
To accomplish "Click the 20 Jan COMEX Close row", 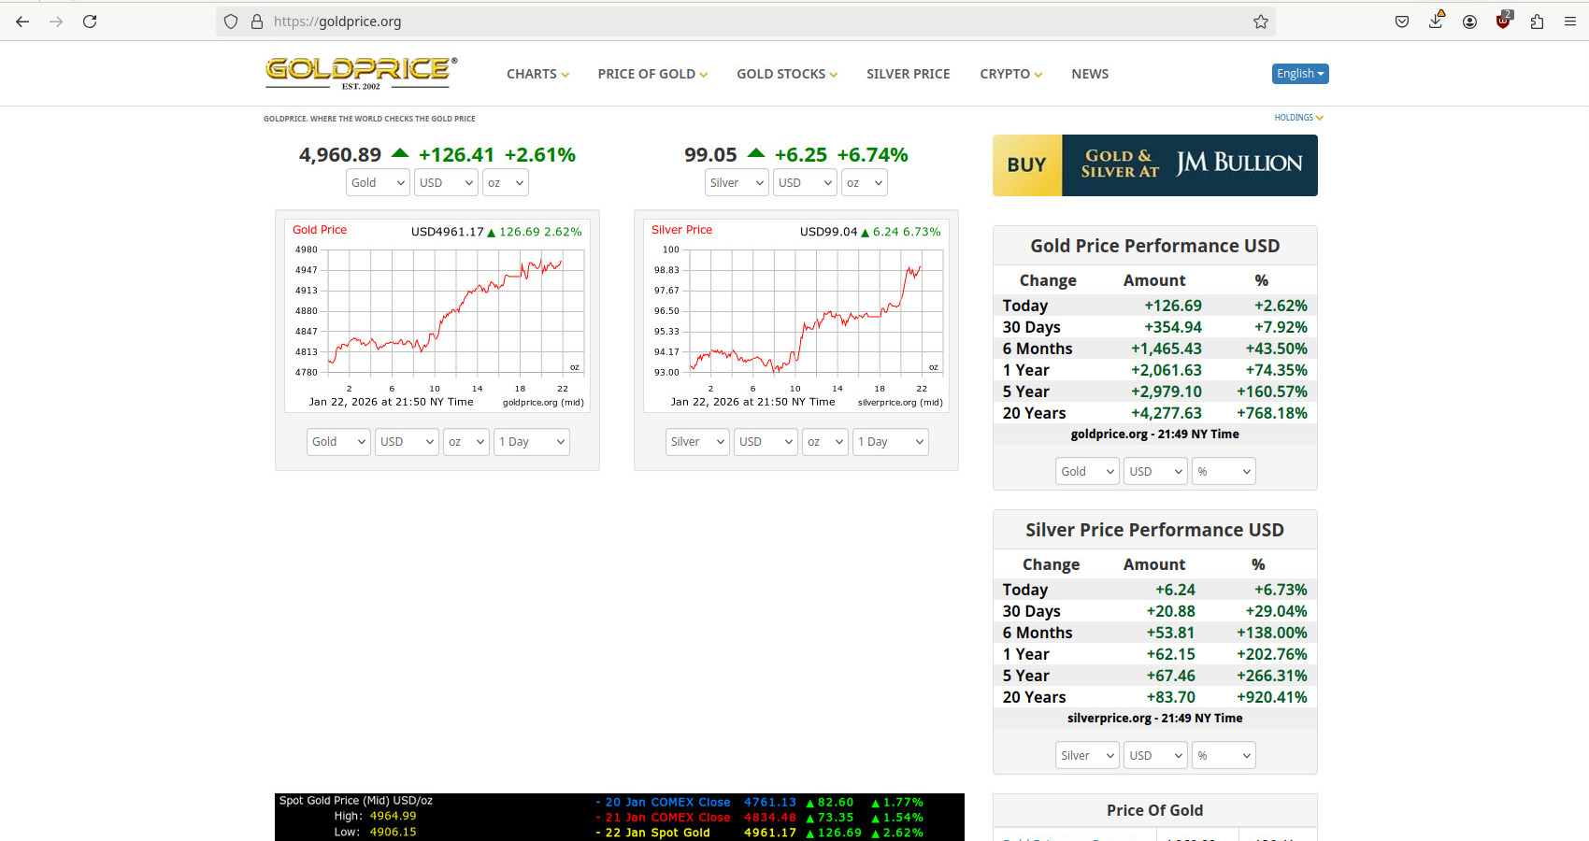I will 760,803.
